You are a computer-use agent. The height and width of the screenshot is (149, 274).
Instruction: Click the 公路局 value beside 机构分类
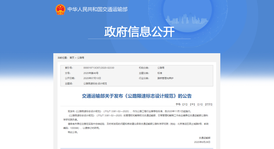(x=161, y=68)
